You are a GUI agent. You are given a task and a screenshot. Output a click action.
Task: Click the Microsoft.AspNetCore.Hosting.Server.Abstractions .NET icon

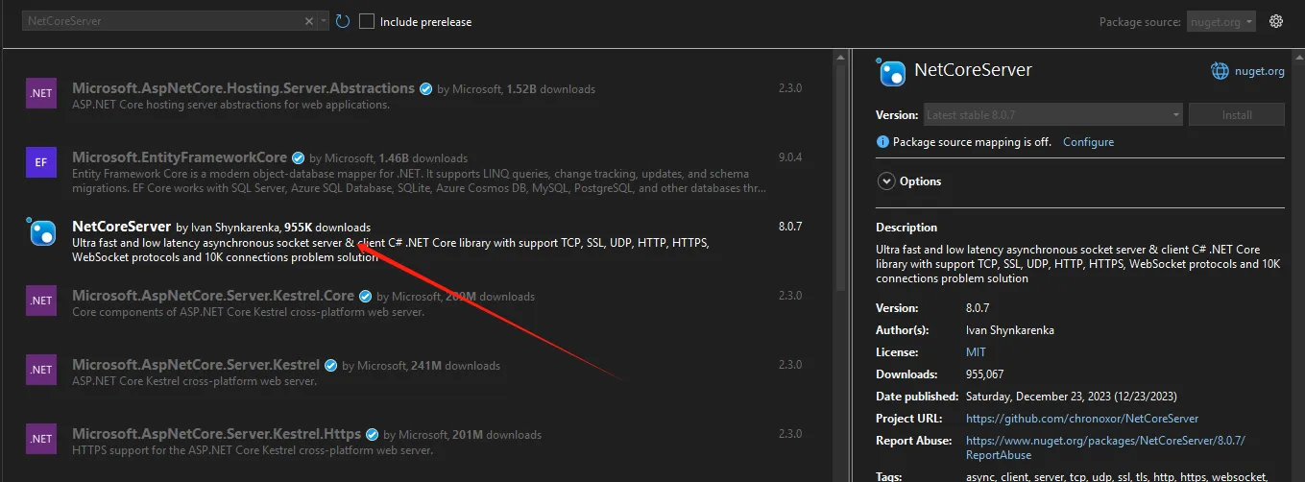[x=41, y=93]
